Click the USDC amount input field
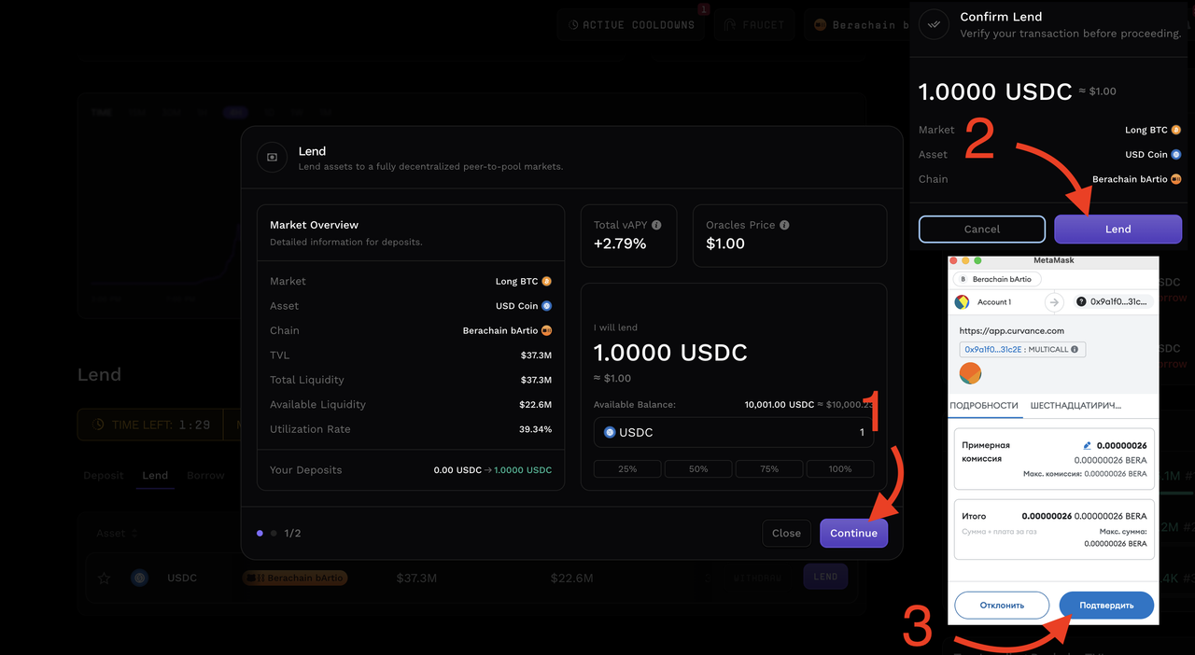This screenshot has height=655, width=1195. click(x=734, y=432)
